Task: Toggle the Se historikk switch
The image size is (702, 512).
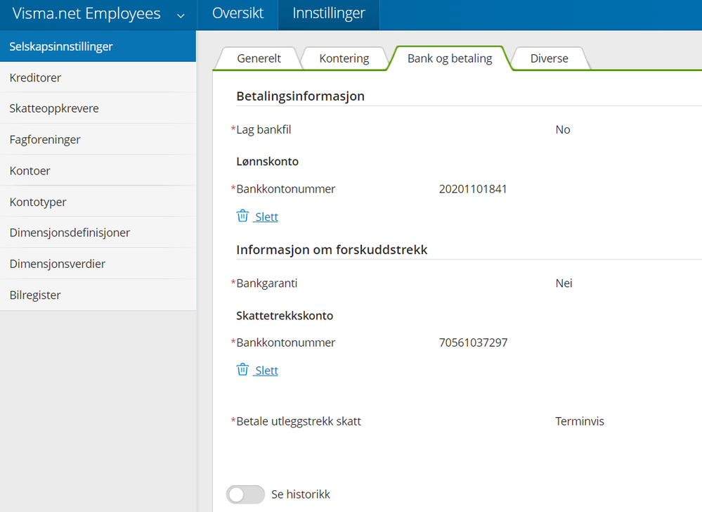Action: tap(245, 494)
